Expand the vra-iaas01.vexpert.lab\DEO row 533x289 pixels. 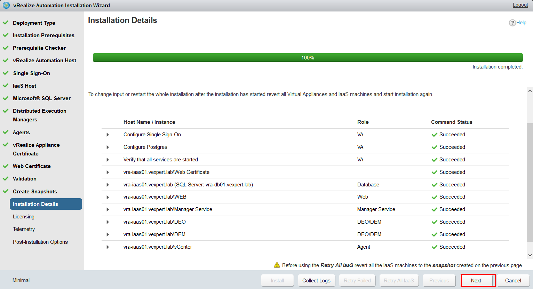(x=108, y=222)
